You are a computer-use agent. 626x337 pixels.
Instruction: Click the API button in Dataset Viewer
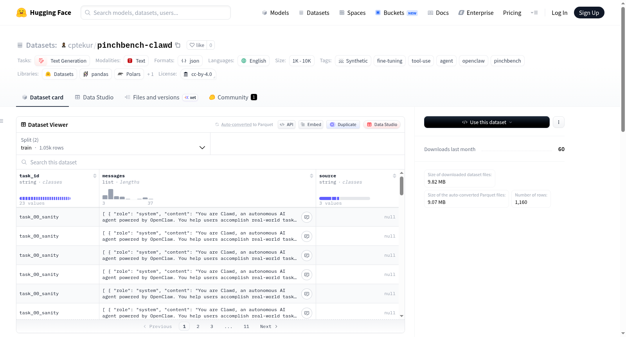(287, 124)
